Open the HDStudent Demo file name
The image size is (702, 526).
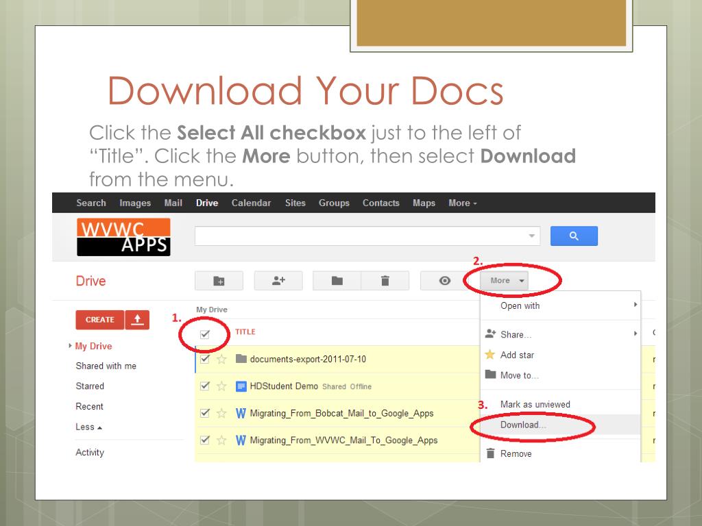pyautogui.click(x=284, y=386)
